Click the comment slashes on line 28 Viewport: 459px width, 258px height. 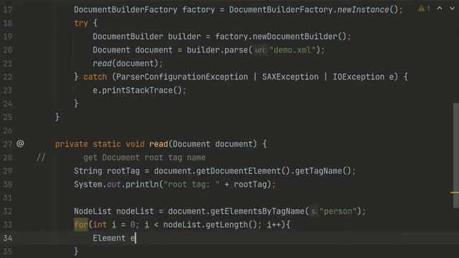coord(41,158)
